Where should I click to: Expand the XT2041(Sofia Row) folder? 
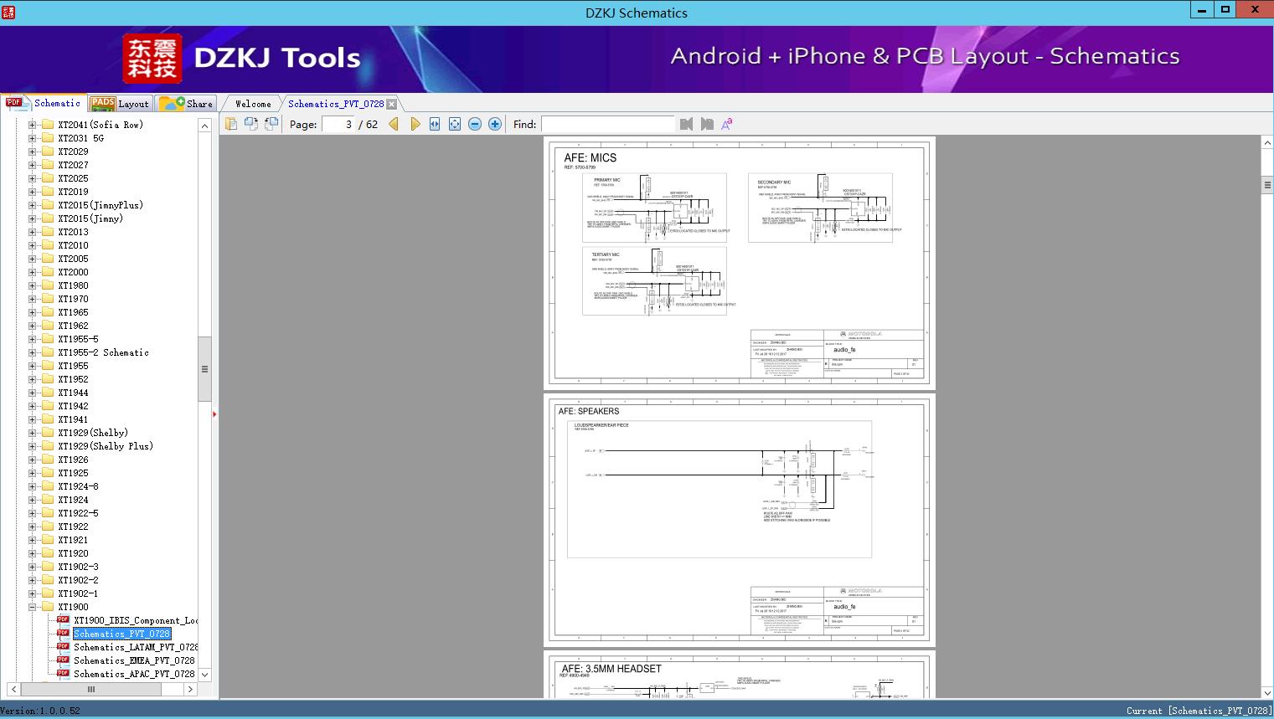coord(33,125)
